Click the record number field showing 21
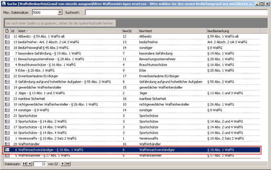The image size is (271, 170). pos(40,164)
